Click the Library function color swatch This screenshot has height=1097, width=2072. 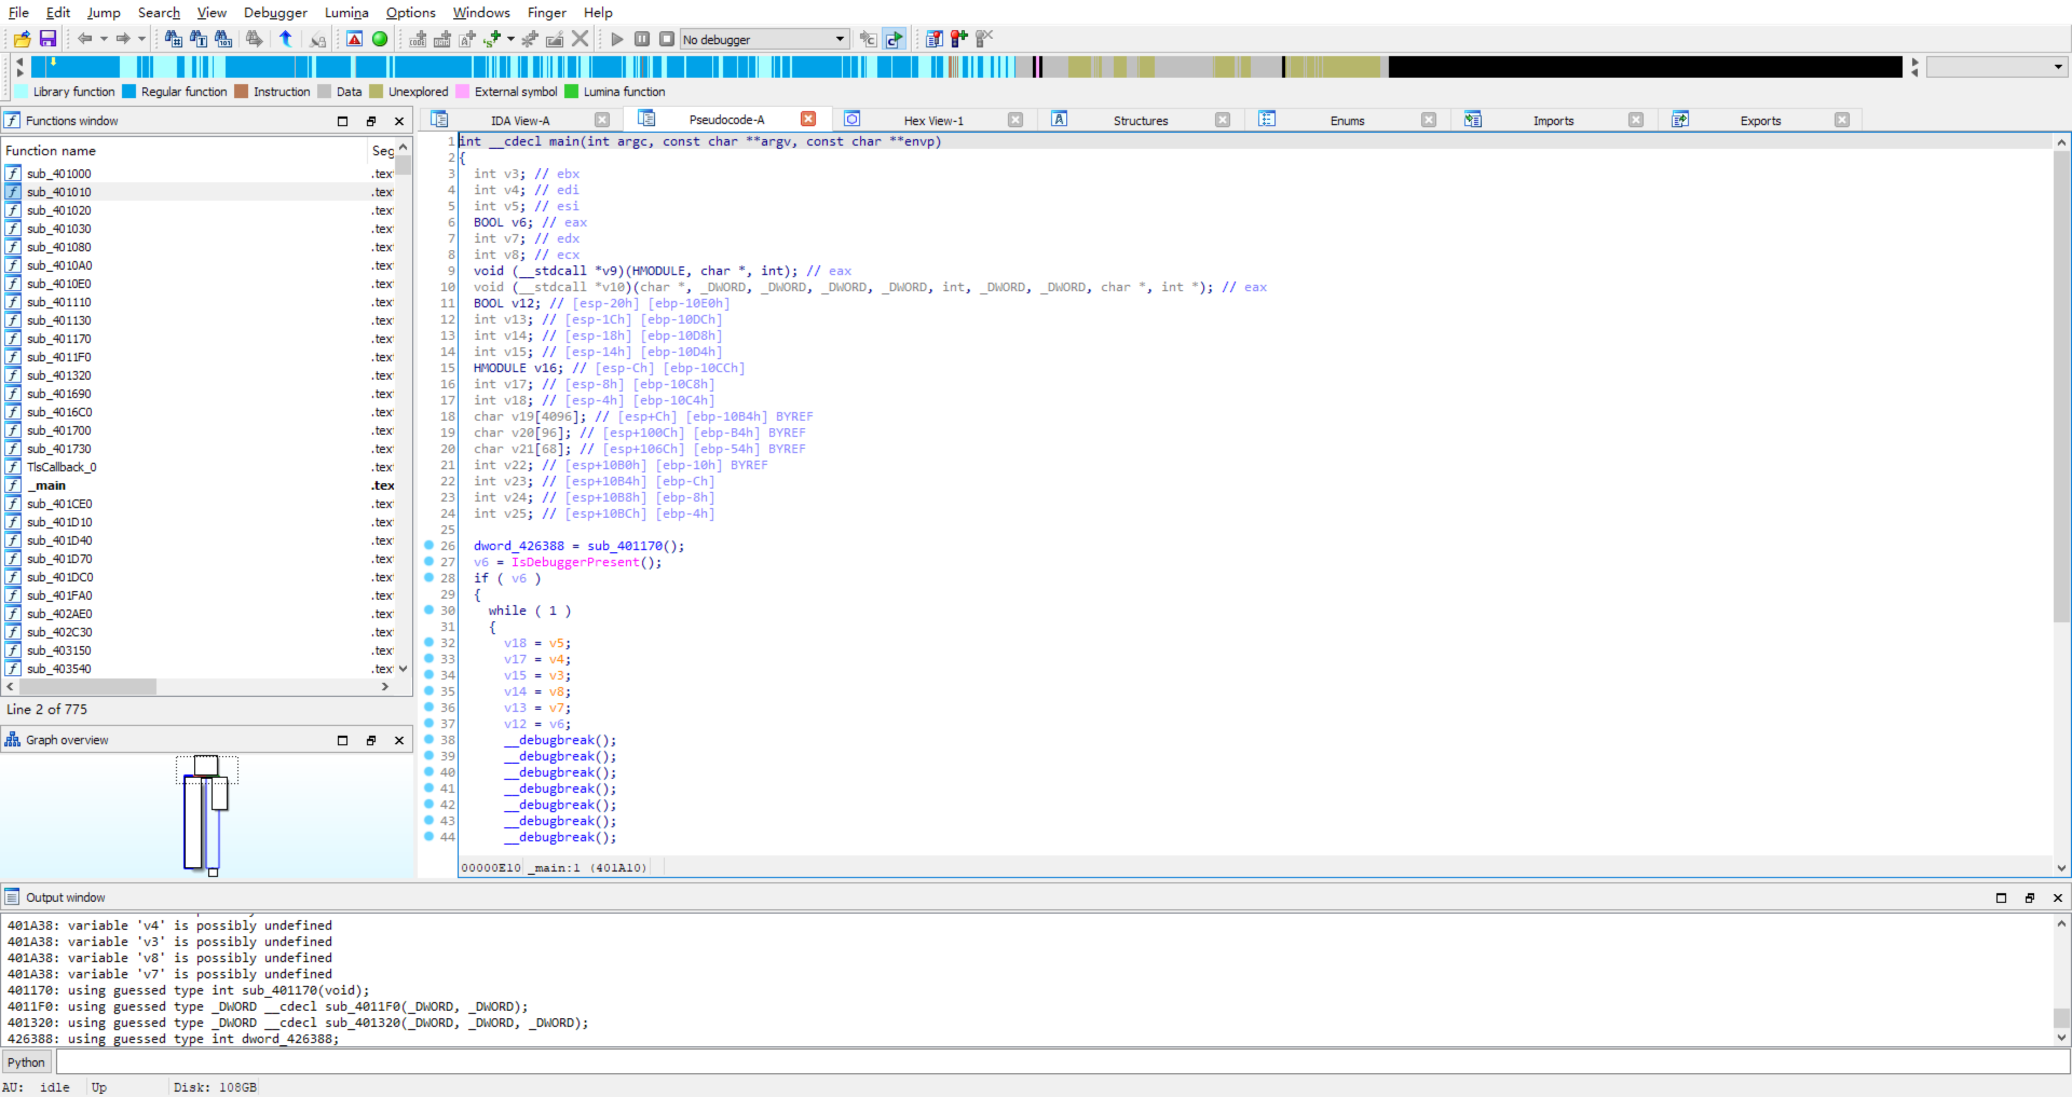click(x=21, y=92)
